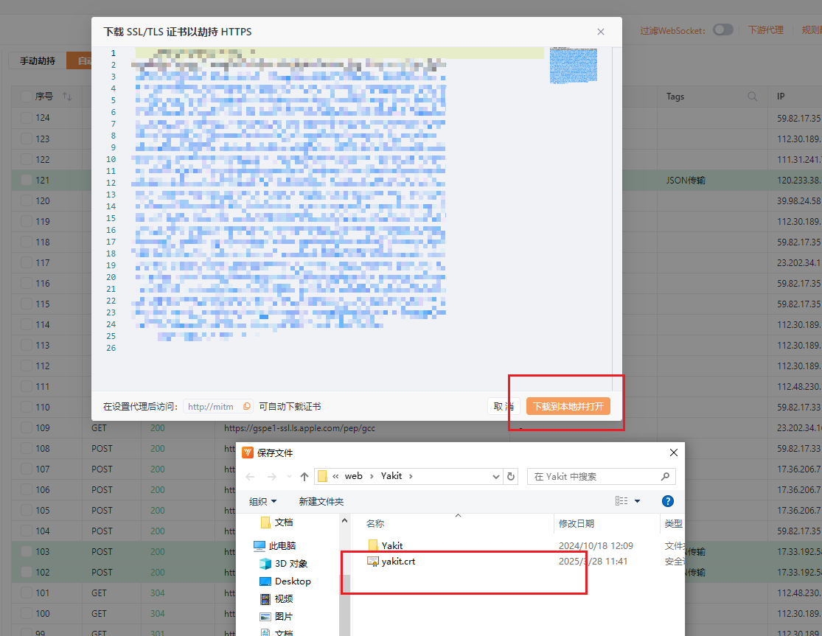Check the checkbox for row 124
The width and height of the screenshot is (822, 636).
click(x=27, y=118)
